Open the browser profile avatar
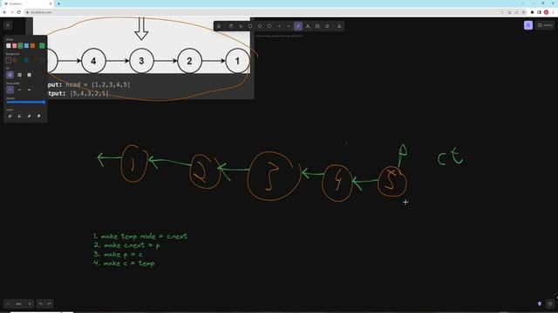The image size is (558, 313). coord(547,12)
